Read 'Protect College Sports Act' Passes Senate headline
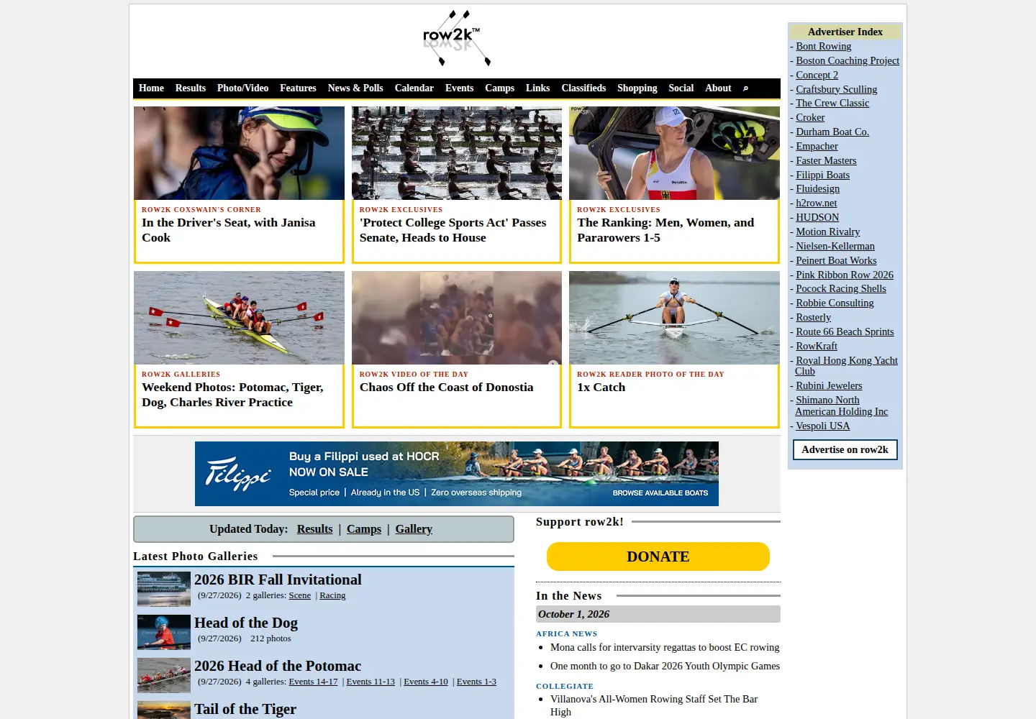Screen dimensions: 1036x719 tap(453, 230)
